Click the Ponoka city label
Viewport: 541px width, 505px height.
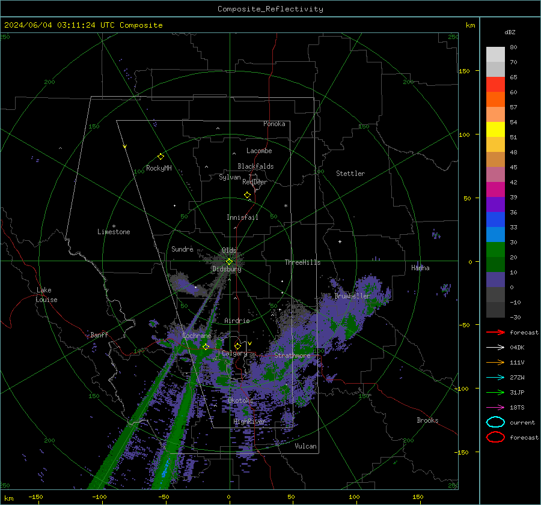(x=274, y=124)
